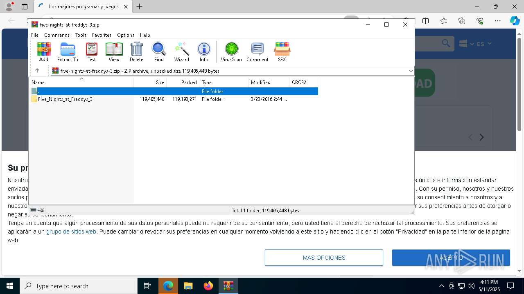Click the next carousel arrow on the webpage

tap(482, 138)
